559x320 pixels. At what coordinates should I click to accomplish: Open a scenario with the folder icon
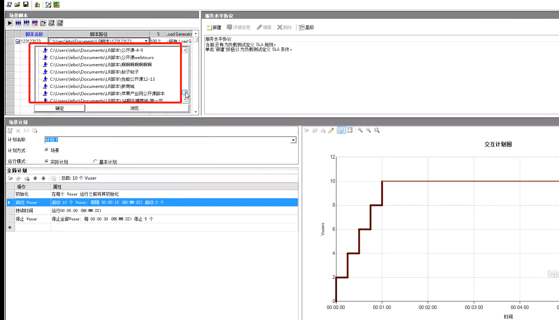click(x=18, y=5)
